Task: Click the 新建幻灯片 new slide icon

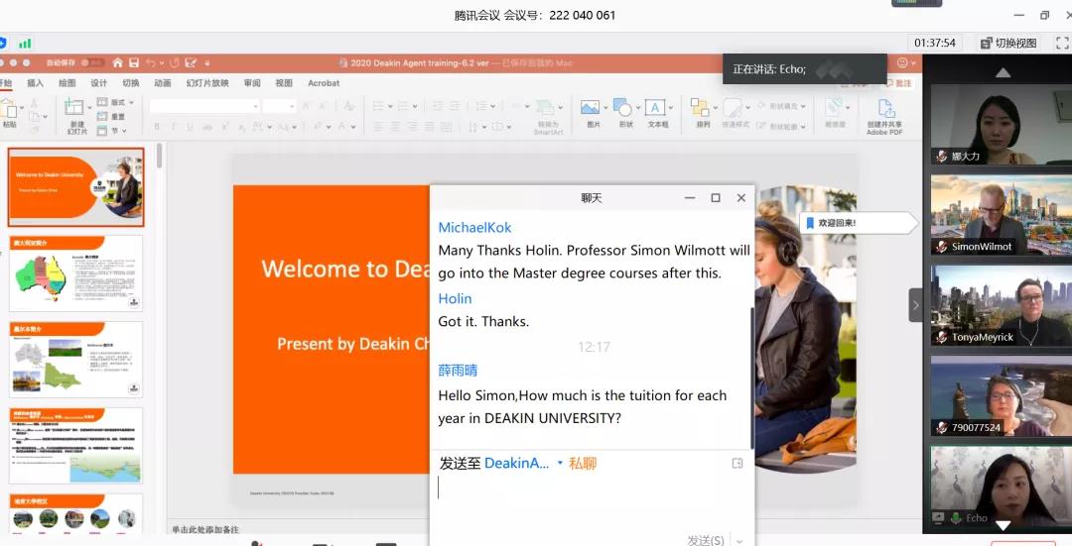Action: coord(75,110)
